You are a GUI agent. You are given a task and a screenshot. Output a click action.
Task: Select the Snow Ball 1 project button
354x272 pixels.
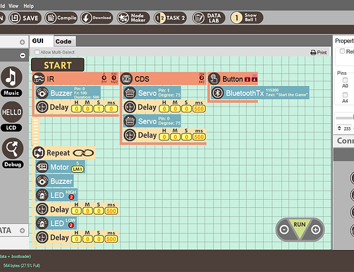tap(247, 18)
